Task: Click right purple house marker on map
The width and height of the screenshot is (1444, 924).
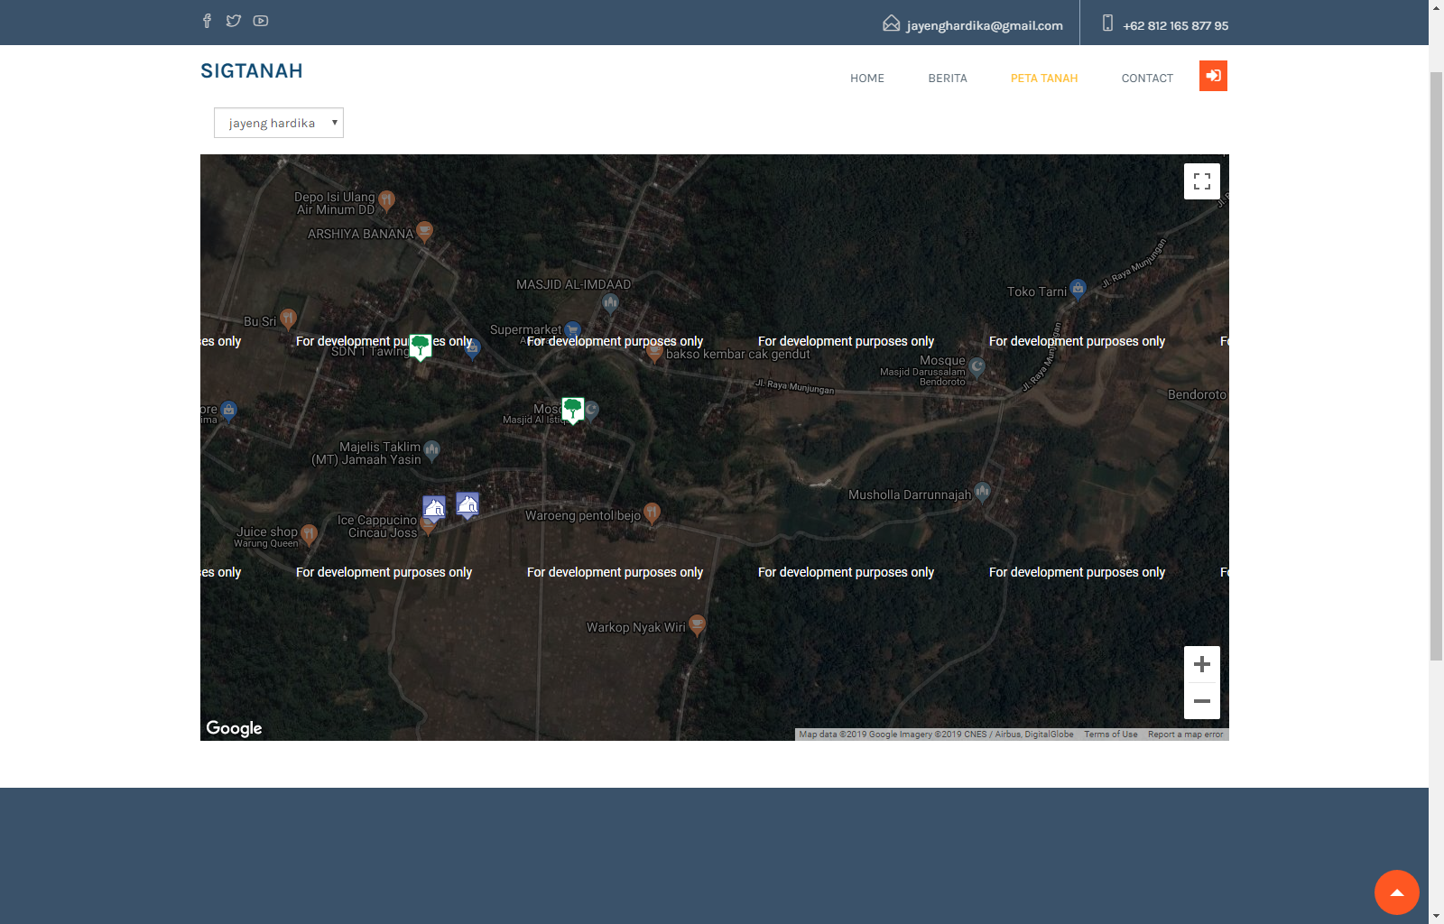Action: 467,504
